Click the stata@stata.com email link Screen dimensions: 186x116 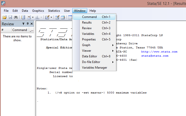155,56
